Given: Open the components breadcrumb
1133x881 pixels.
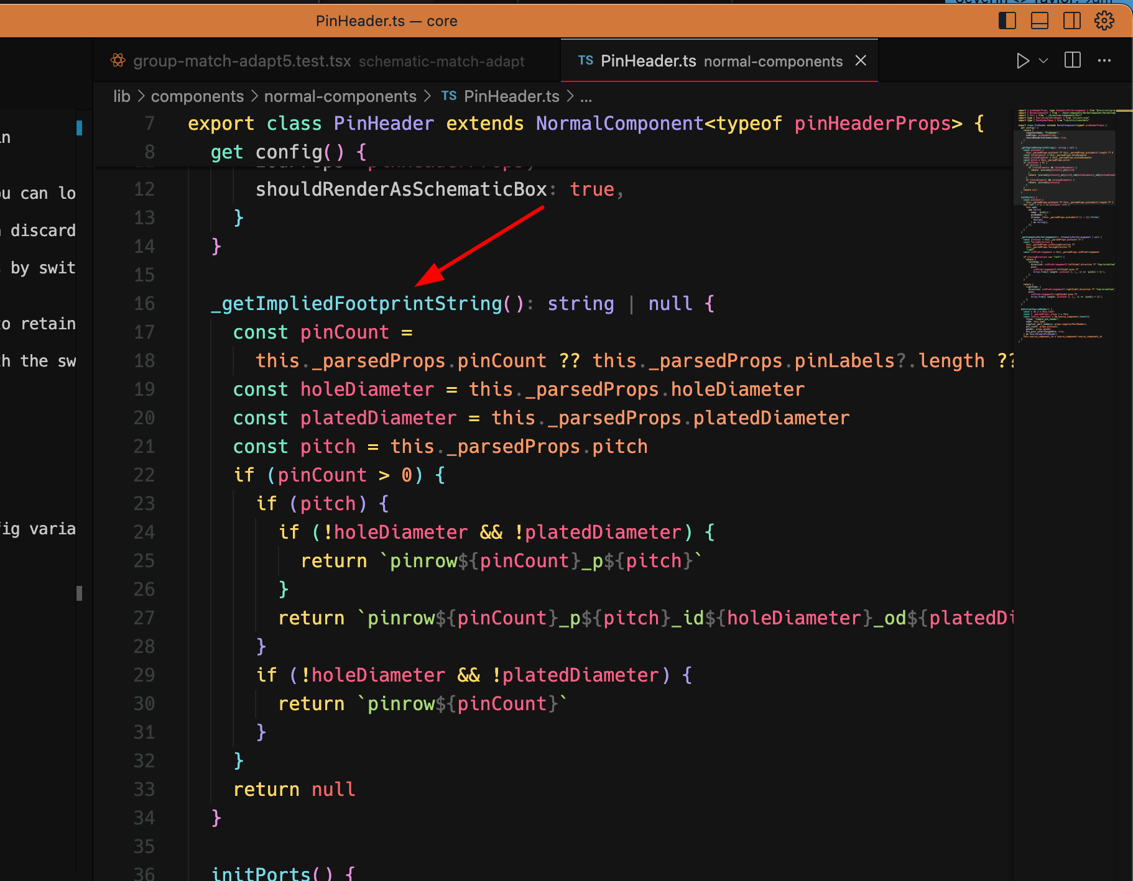Looking at the screenshot, I should pos(197,96).
